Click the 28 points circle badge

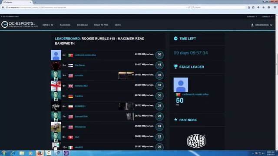[159, 106]
